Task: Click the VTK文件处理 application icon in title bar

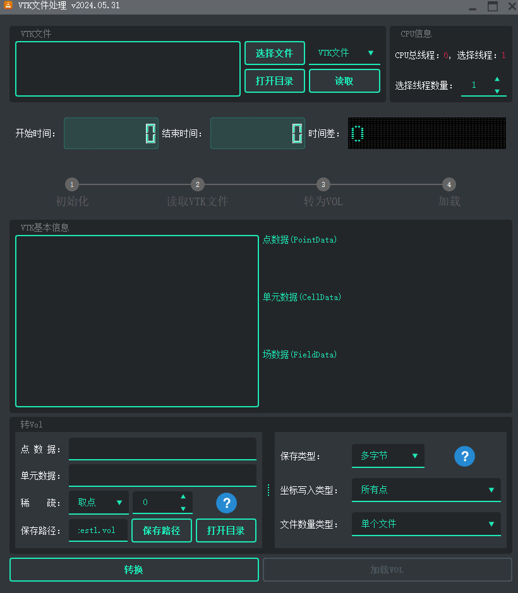Action: (x=8, y=6)
